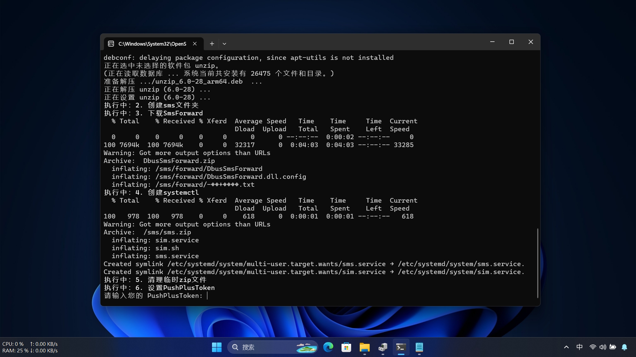Toggle the Chinese input method indicator
Image resolution: width=636 pixels, height=357 pixels.
pyautogui.click(x=579, y=347)
